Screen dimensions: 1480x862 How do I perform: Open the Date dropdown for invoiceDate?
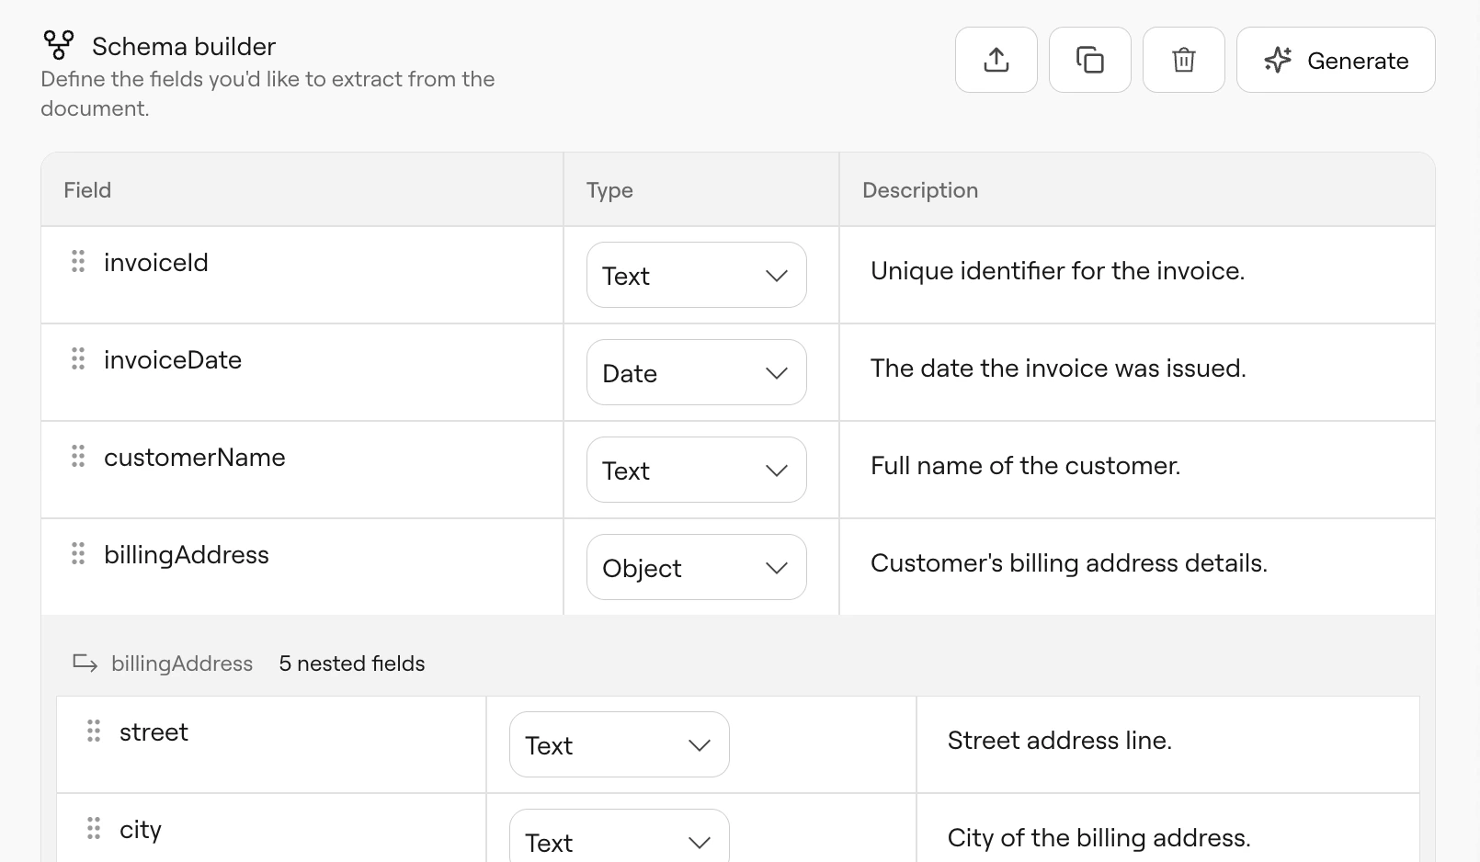[x=696, y=372]
